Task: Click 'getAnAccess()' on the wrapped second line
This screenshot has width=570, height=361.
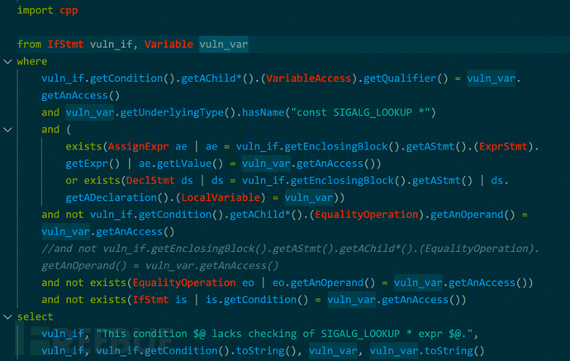Action: click(81, 96)
